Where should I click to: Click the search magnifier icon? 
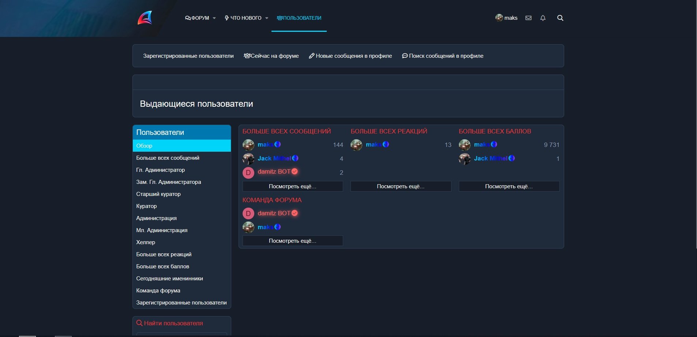click(x=560, y=18)
